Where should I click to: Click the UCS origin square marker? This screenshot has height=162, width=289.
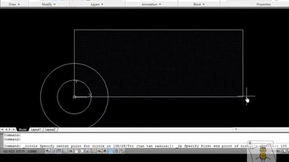74,97
